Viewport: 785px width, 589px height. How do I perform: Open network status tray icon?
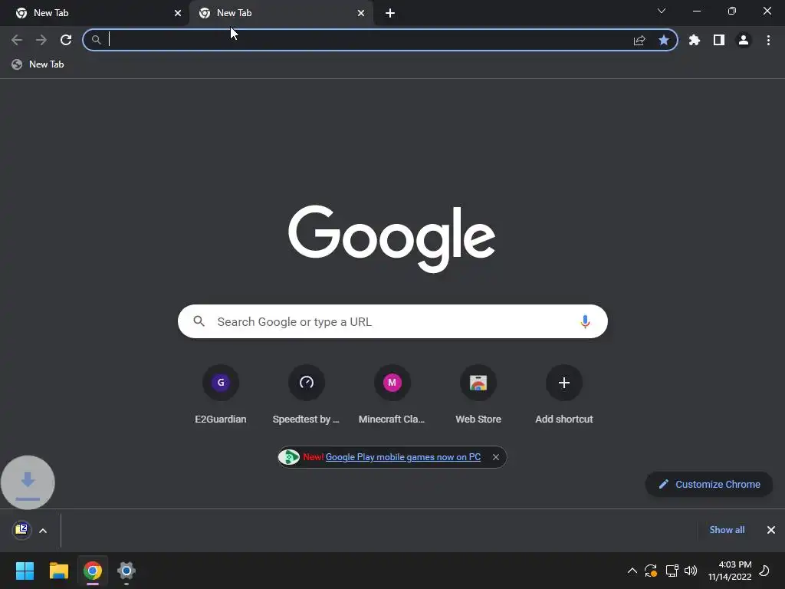[672, 571]
